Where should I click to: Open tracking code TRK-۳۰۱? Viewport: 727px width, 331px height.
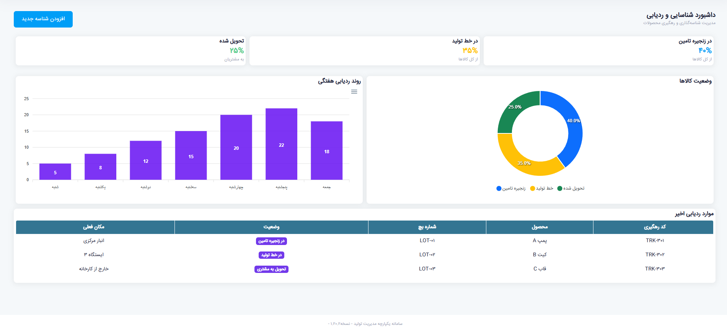(x=655, y=241)
